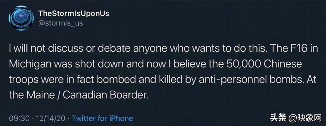Click the @stormis_us handle
Image resolution: width=326 pixels, height=126 pixels.
click(60, 22)
